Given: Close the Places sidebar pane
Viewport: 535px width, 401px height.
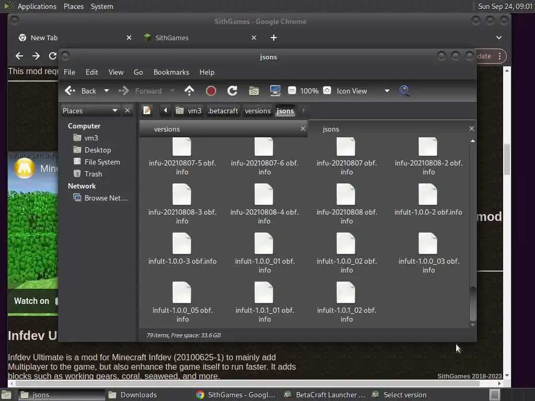Looking at the screenshot, I should [127, 111].
